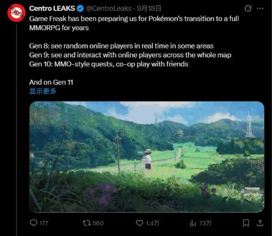Click the blue verified badge
272x236 pixels.
pos(80,8)
